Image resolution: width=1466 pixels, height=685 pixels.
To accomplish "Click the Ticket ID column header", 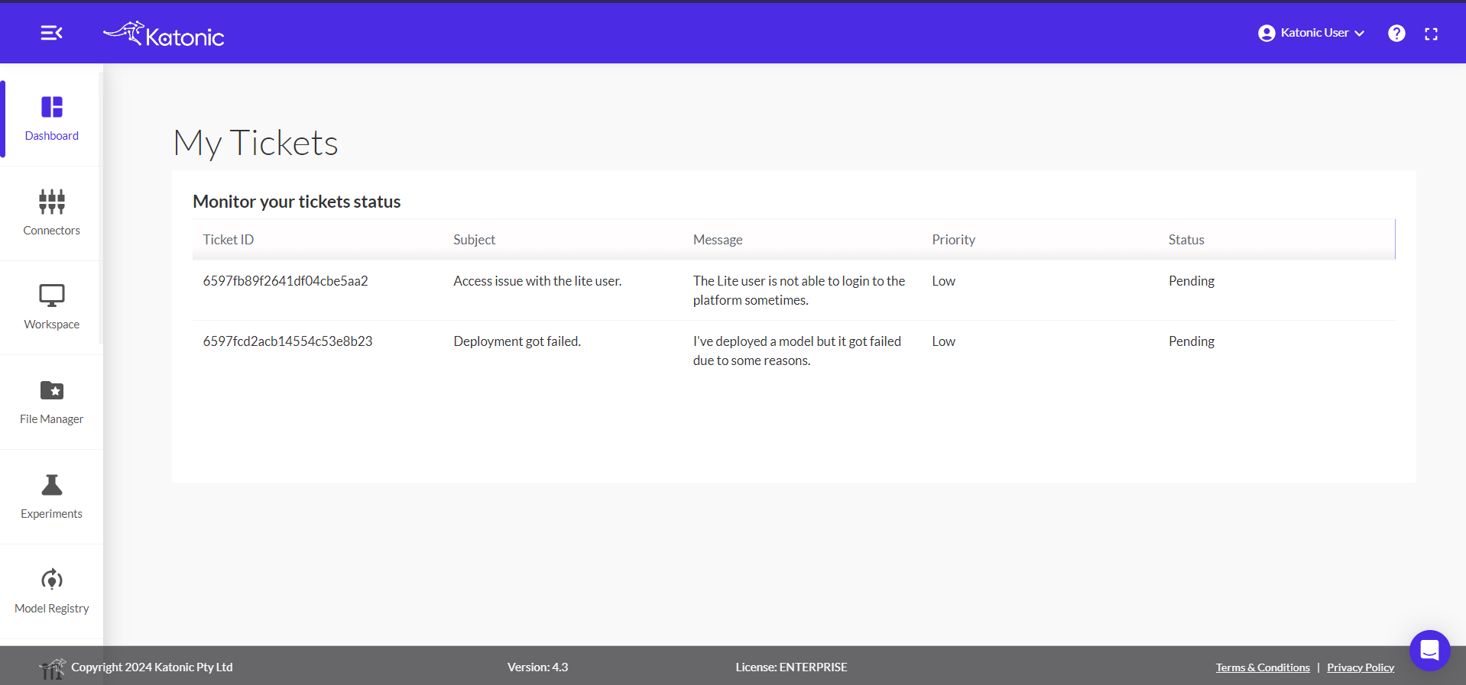I will tap(229, 240).
